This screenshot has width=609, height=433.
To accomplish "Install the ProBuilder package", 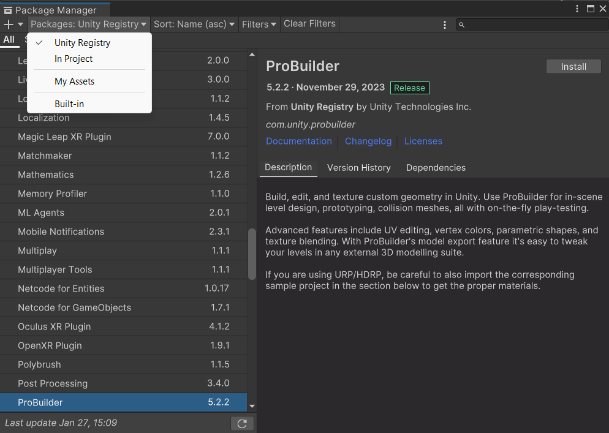I will pyautogui.click(x=573, y=67).
